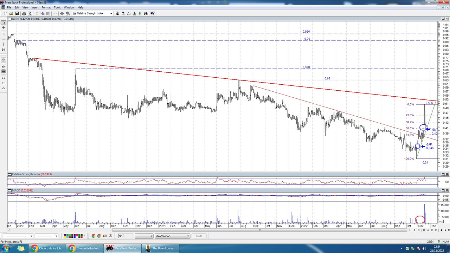450x253 pixels.
Task: Open a file with the Open icon
Action: click(x=11, y=13)
